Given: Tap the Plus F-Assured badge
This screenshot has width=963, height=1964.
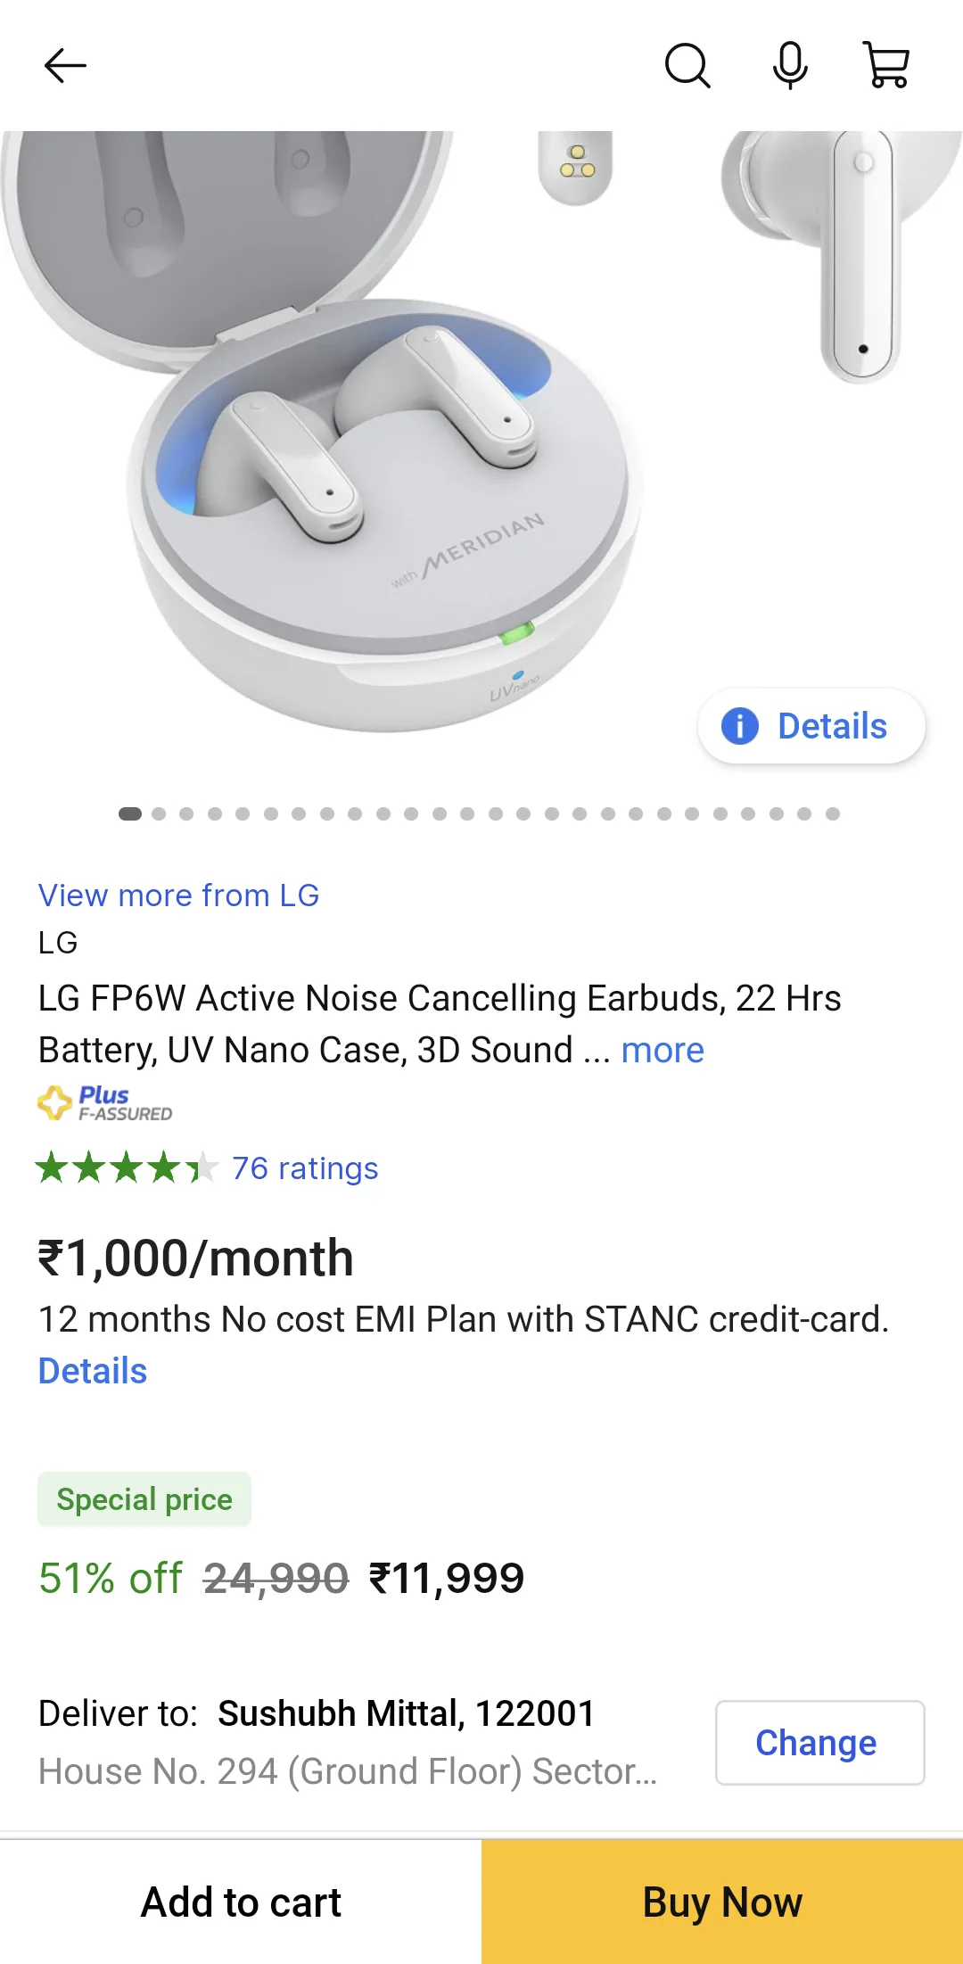Looking at the screenshot, I should coord(105,1103).
